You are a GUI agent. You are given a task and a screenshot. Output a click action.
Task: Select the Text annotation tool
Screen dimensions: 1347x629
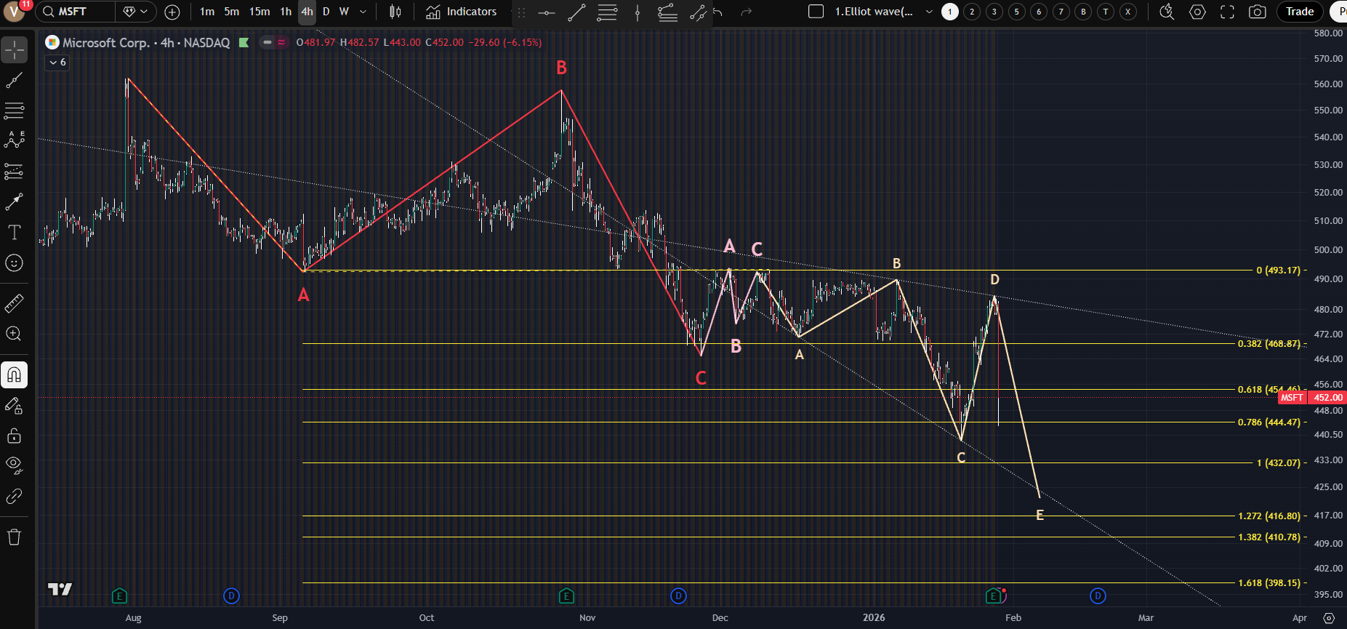tap(14, 233)
